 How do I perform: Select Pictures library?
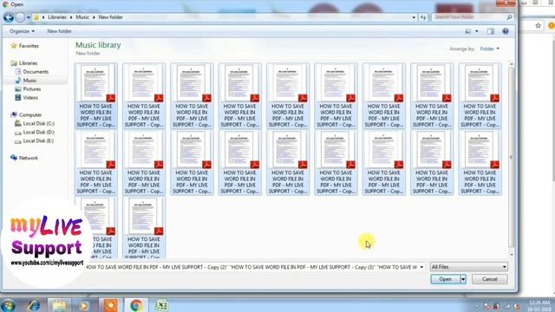pos(32,88)
